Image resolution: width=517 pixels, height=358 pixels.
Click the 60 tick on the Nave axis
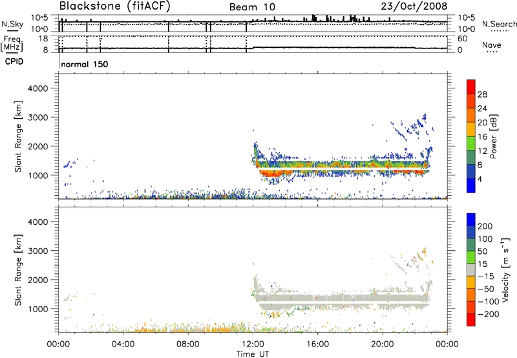click(463, 39)
